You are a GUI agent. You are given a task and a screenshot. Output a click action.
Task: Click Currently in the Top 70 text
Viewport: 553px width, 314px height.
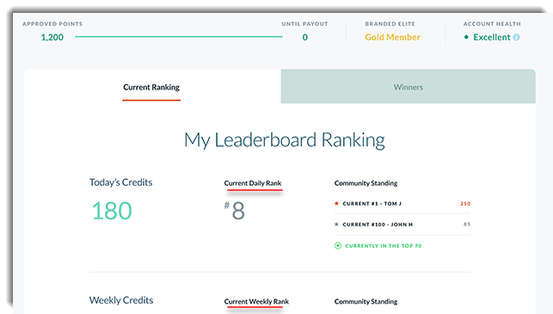pyautogui.click(x=384, y=245)
